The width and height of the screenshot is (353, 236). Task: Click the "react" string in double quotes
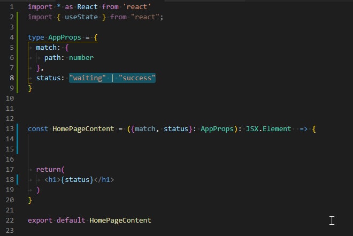[x=145, y=17]
